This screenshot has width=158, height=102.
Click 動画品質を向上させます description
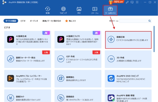tap(76, 80)
